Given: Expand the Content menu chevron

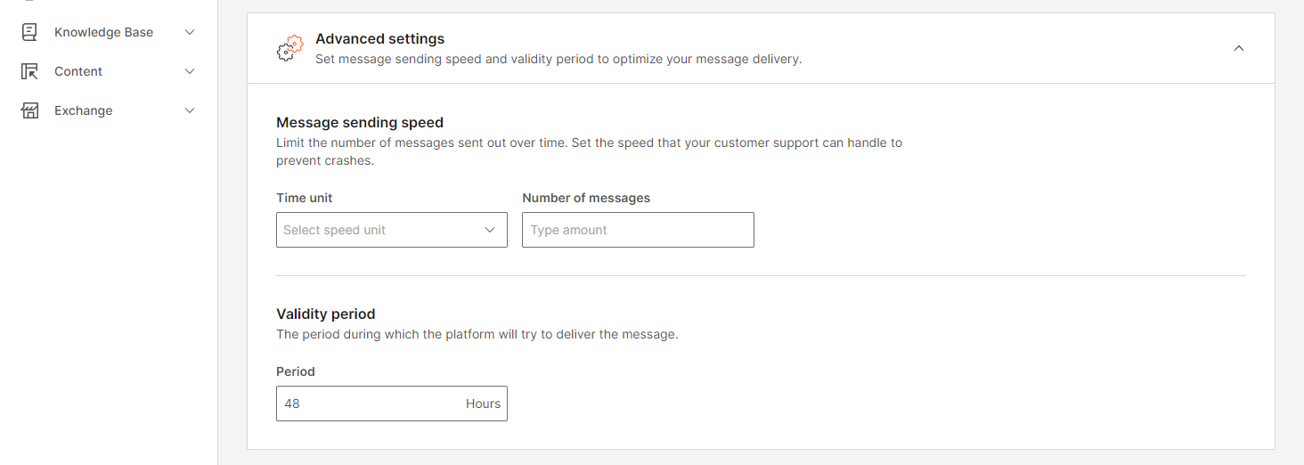Looking at the screenshot, I should (189, 71).
